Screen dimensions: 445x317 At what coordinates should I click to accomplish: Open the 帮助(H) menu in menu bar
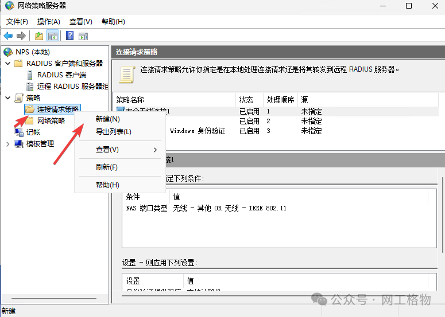113,22
